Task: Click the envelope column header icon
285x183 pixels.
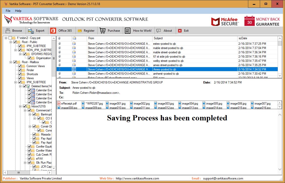Action: pyautogui.click(x=74, y=38)
